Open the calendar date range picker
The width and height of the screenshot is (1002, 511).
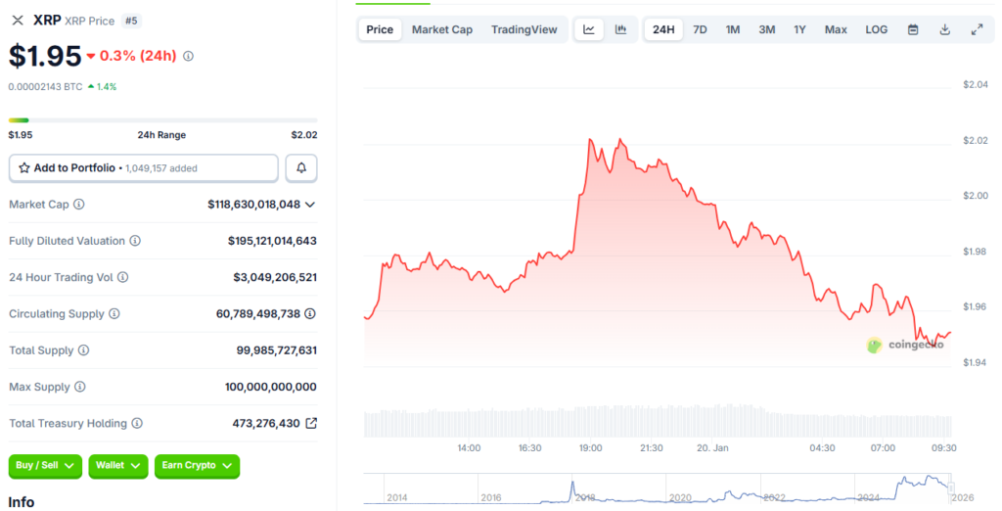pyautogui.click(x=913, y=29)
